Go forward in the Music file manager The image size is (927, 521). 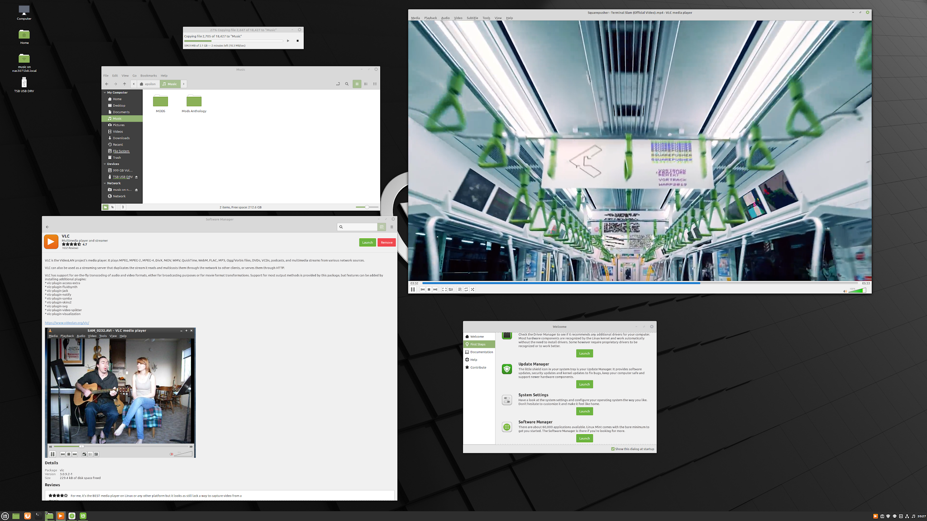coord(115,84)
